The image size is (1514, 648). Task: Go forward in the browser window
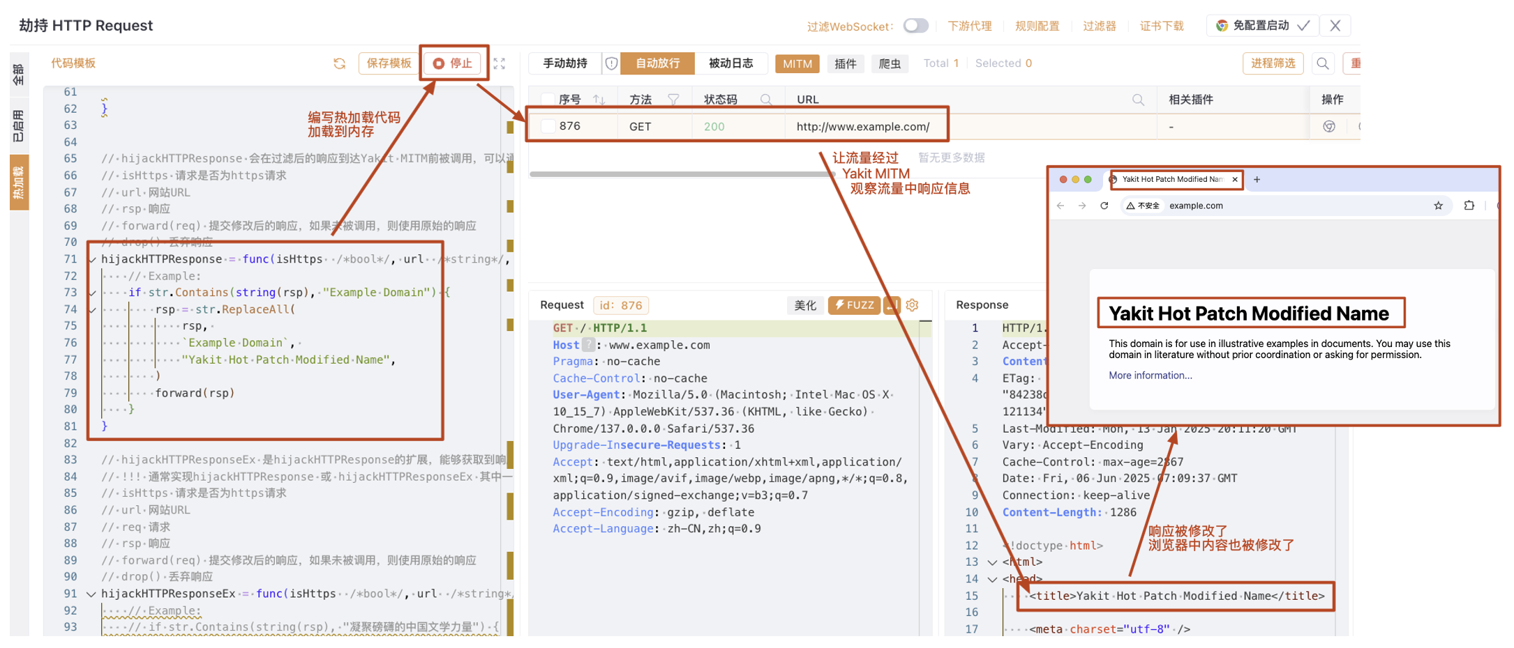coord(1082,206)
